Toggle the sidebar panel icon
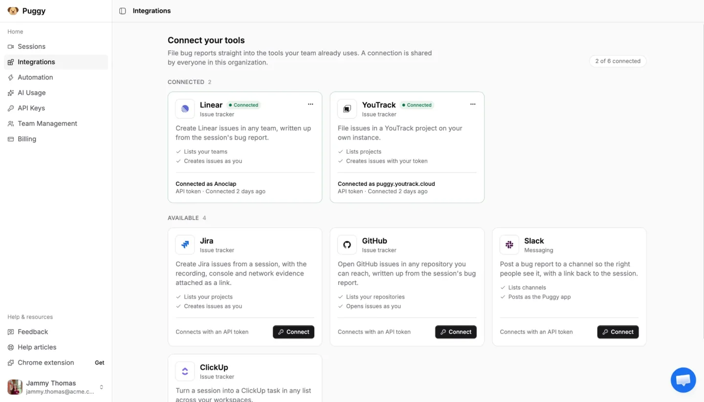 point(123,11)
